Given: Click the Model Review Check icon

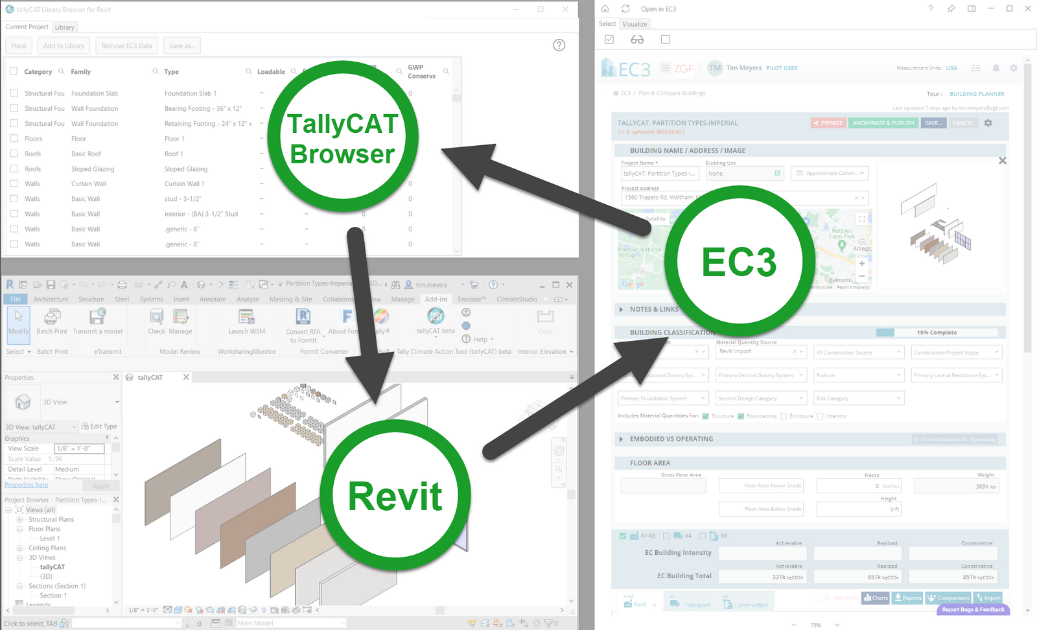Looking at the screenshot, I should coord(156,317).
